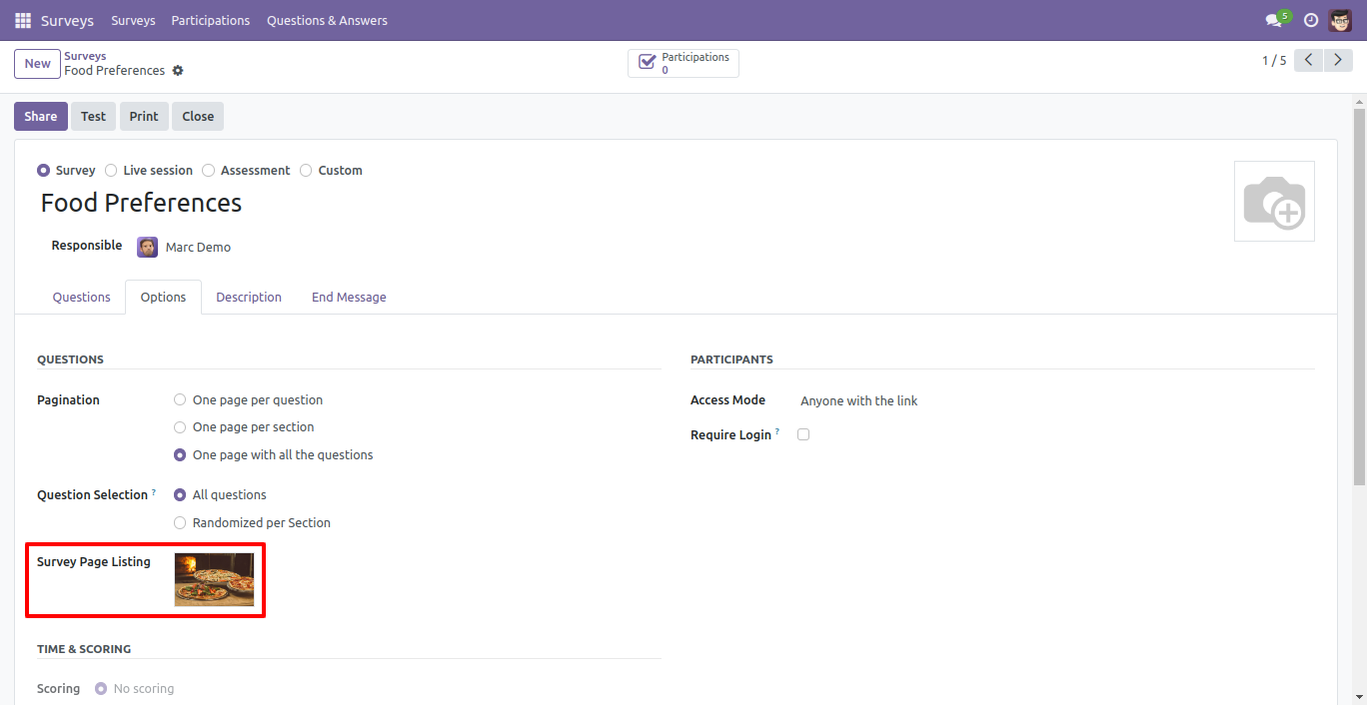1367x705 pixels.
Task: Select Randomized per Section option
Action: point(180,522)
